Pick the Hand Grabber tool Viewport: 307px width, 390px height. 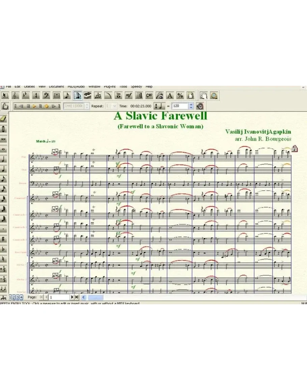tap(203, 96)
